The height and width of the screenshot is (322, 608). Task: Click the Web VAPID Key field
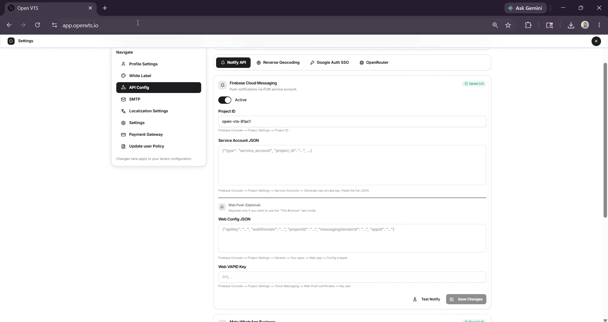point(352,277)
